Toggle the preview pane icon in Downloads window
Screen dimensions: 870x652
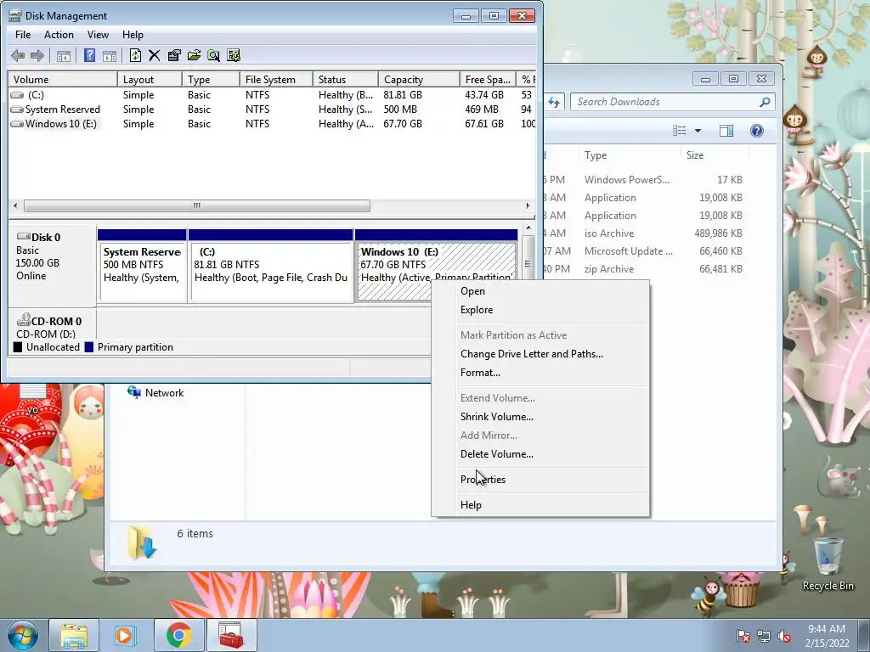click(x=726, y=131)
